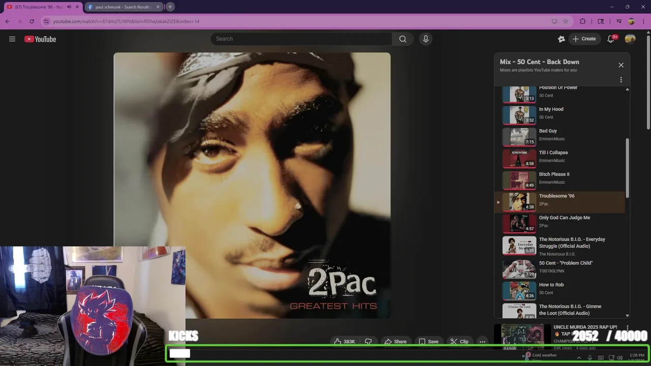651x366 pixels.
Task: Click the install app icon in the address bar
Action: point(554,21)
